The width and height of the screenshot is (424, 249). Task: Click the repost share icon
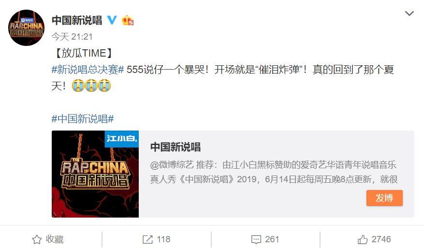(x=147, y=239)
